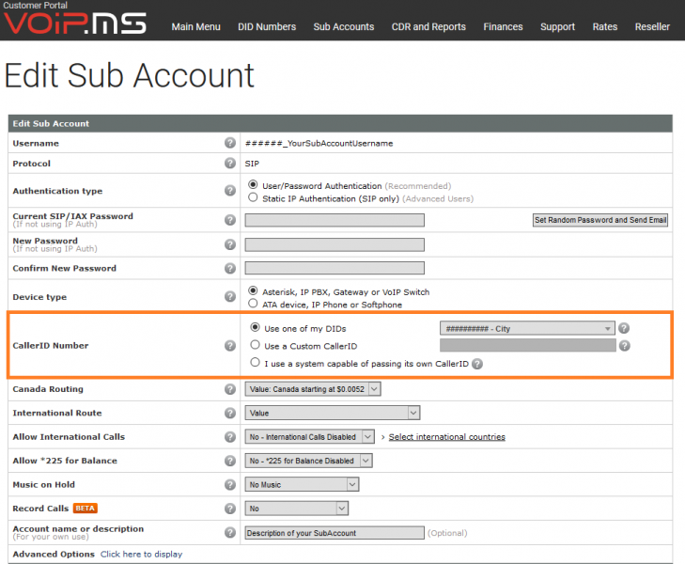Open help icon for Username
Image resolution: width=685 pixels, height=564 pixels.
pos(230,143)
